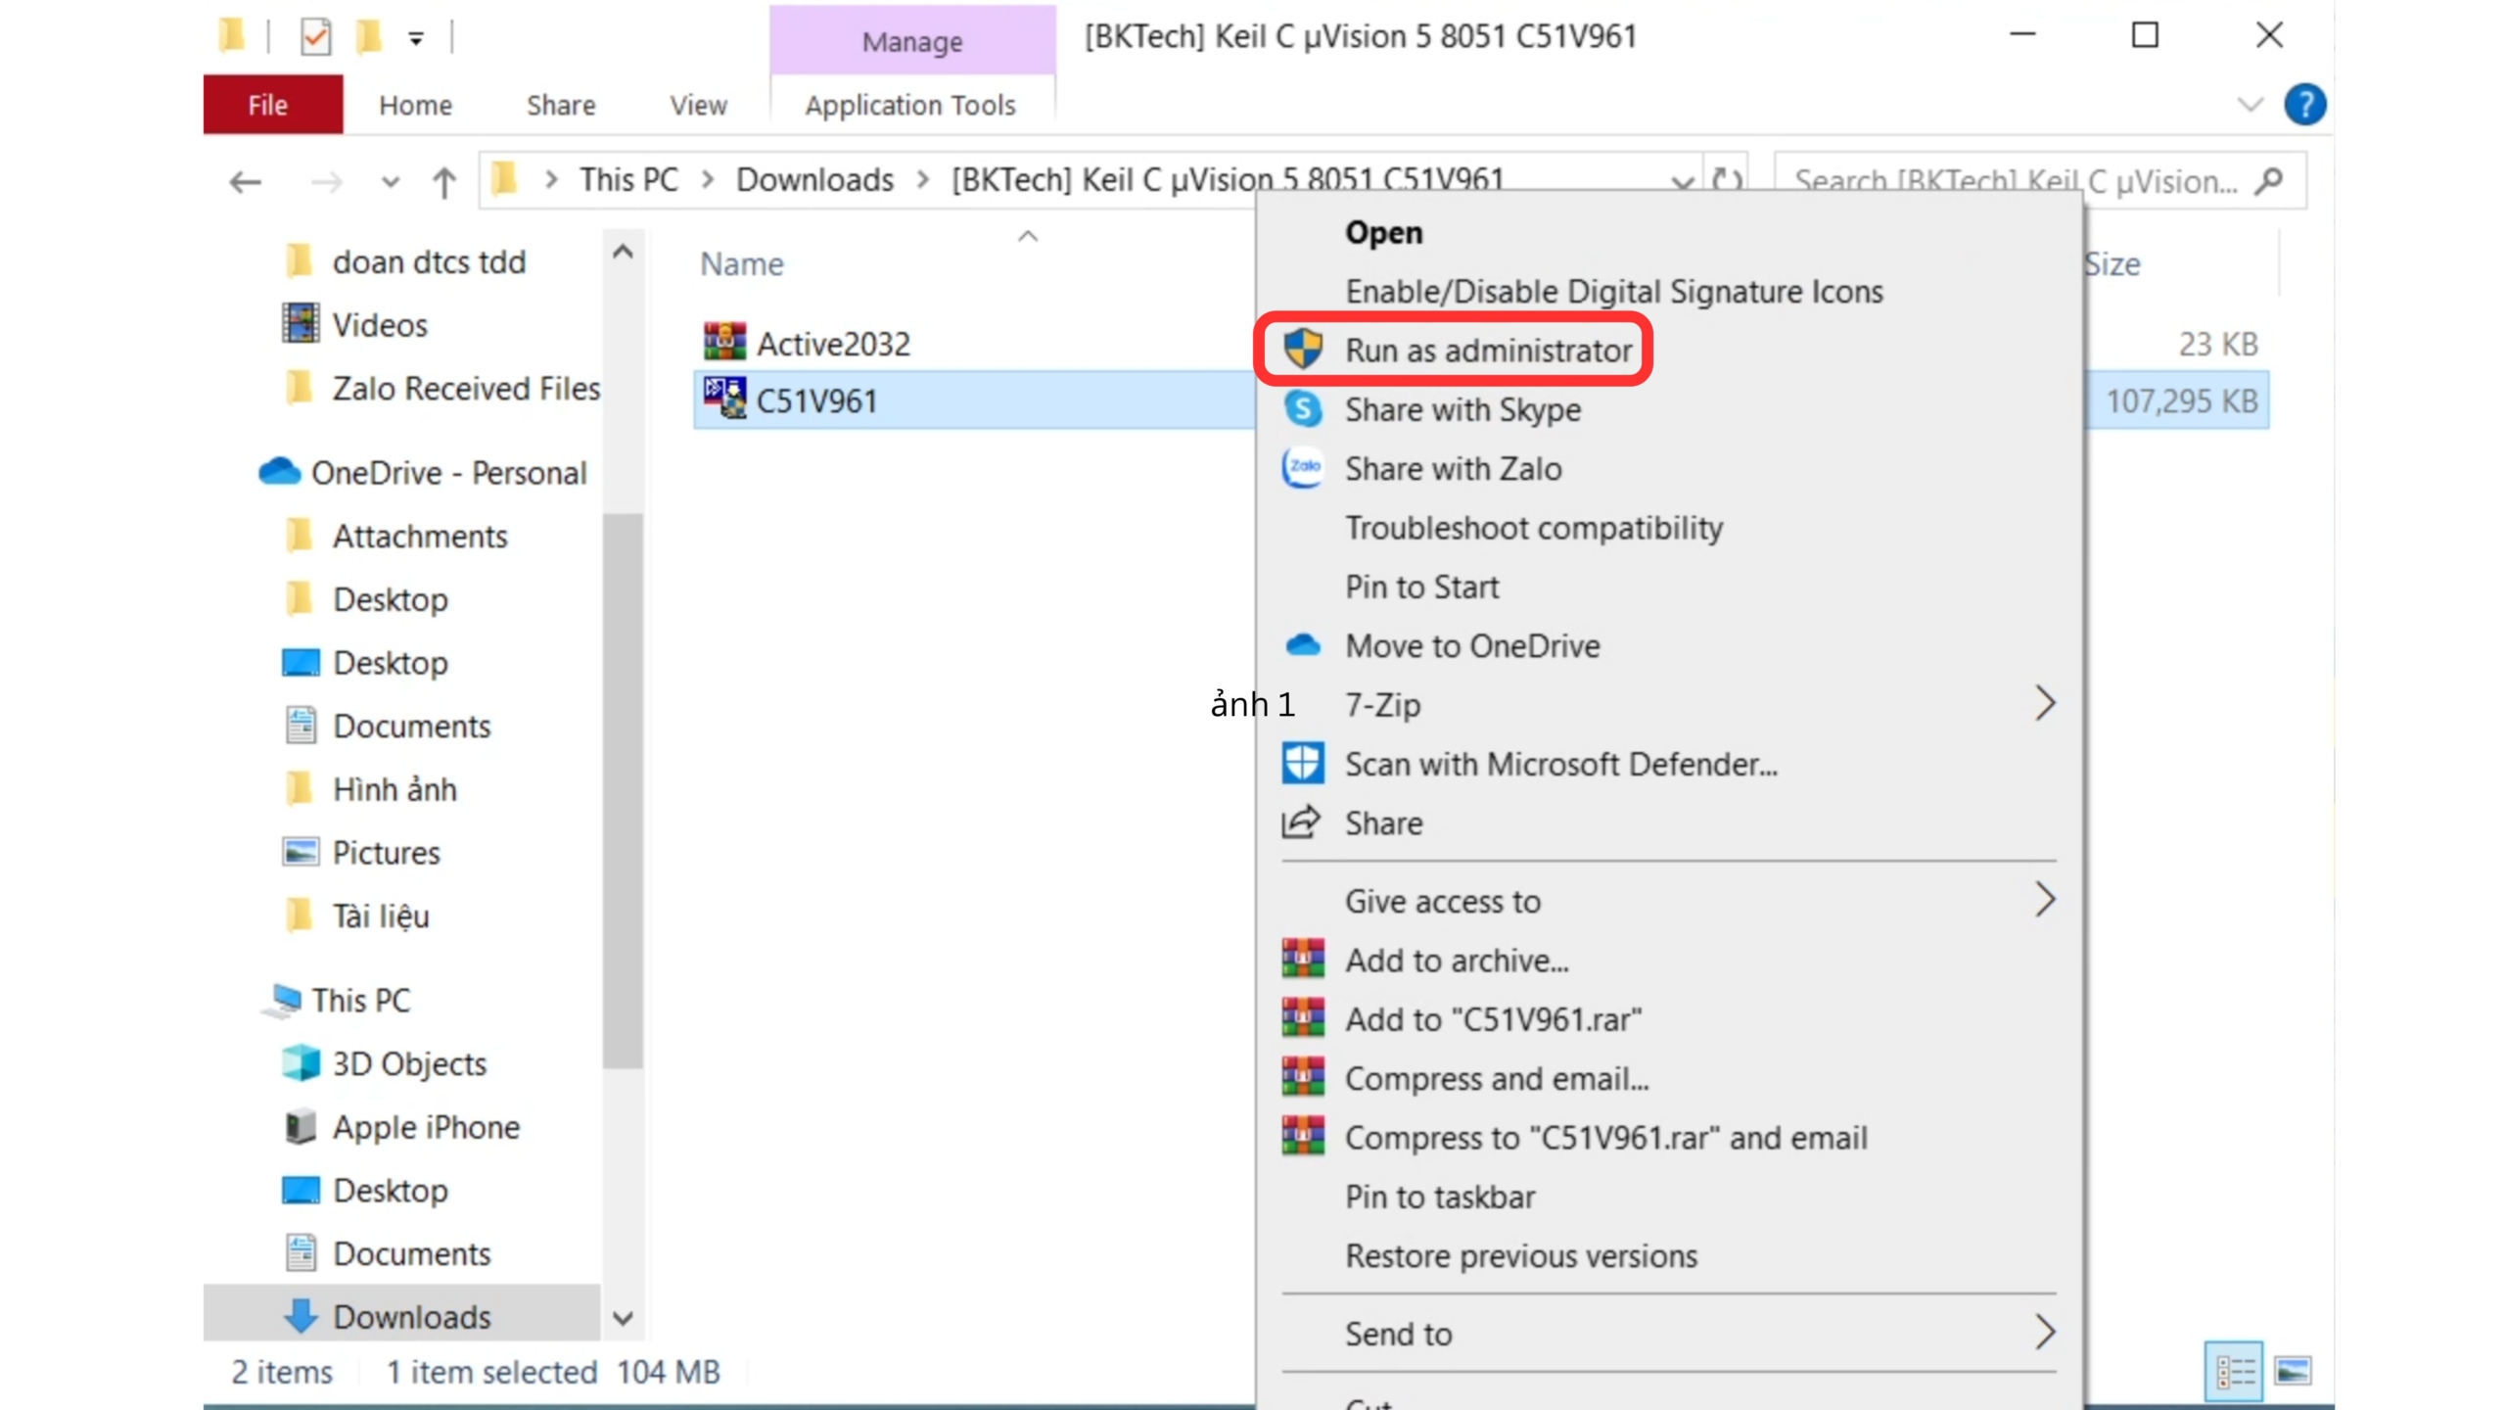The image size is (2506, 1410).
Task: Open the doan dtcs tdd folder
Action: pyautogui.click(x=405, y=261)
